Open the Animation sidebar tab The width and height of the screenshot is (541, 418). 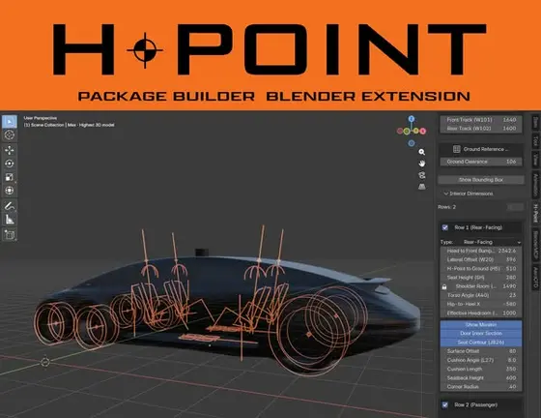click(535, 185)
